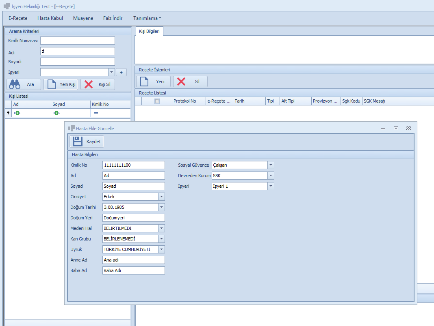The height and width of the screenshot is (326, 434).
Task: Expand the Sosyal Güvence dropdown
Action: pos(271,165)
